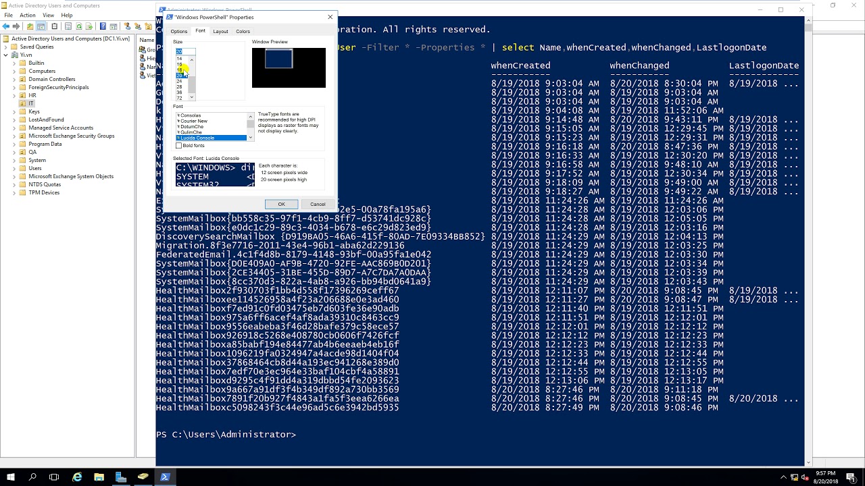Launch Internet Explorer from the taskbar

(77, 477)
